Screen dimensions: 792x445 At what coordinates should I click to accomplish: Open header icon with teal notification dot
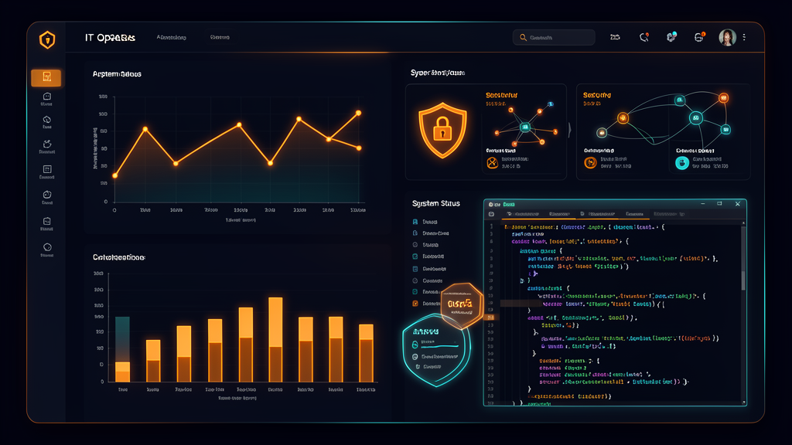[671, 37]
